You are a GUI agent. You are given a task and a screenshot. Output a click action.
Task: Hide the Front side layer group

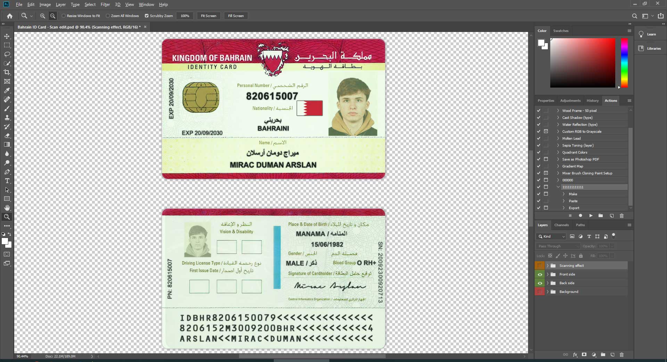[x=540, y=274]
